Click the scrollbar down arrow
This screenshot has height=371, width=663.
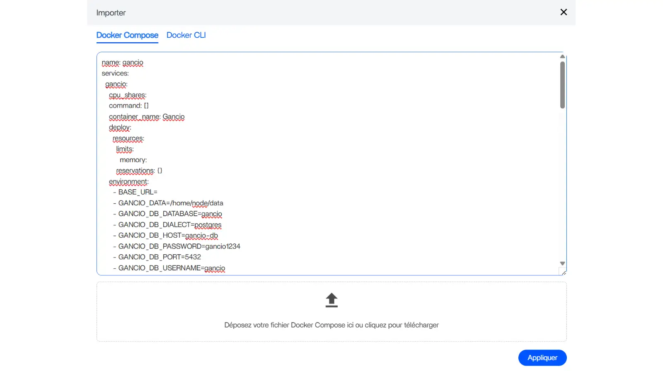(562, 263)
